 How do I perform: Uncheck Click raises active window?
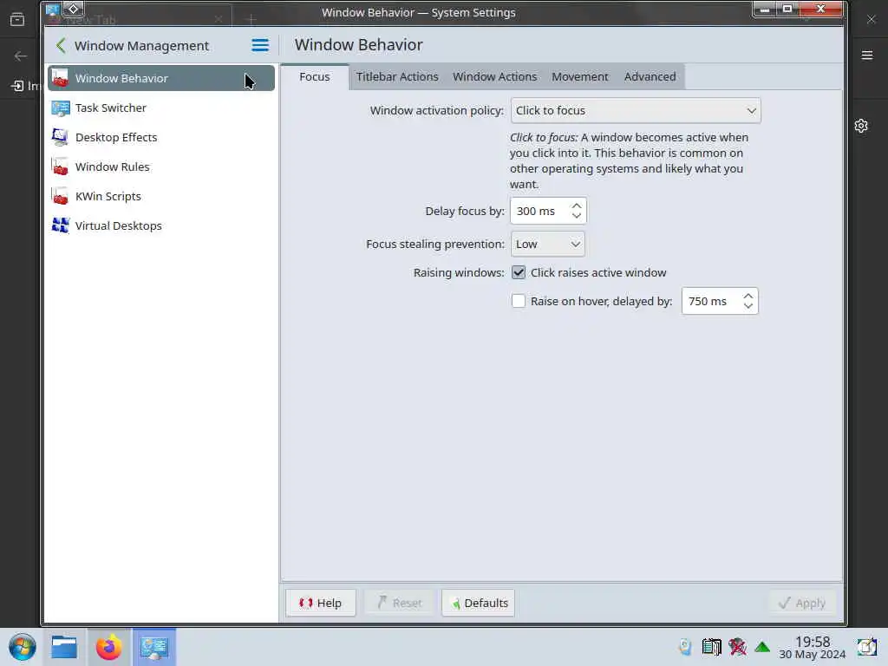pyautogui.click(x=519, y=272)
